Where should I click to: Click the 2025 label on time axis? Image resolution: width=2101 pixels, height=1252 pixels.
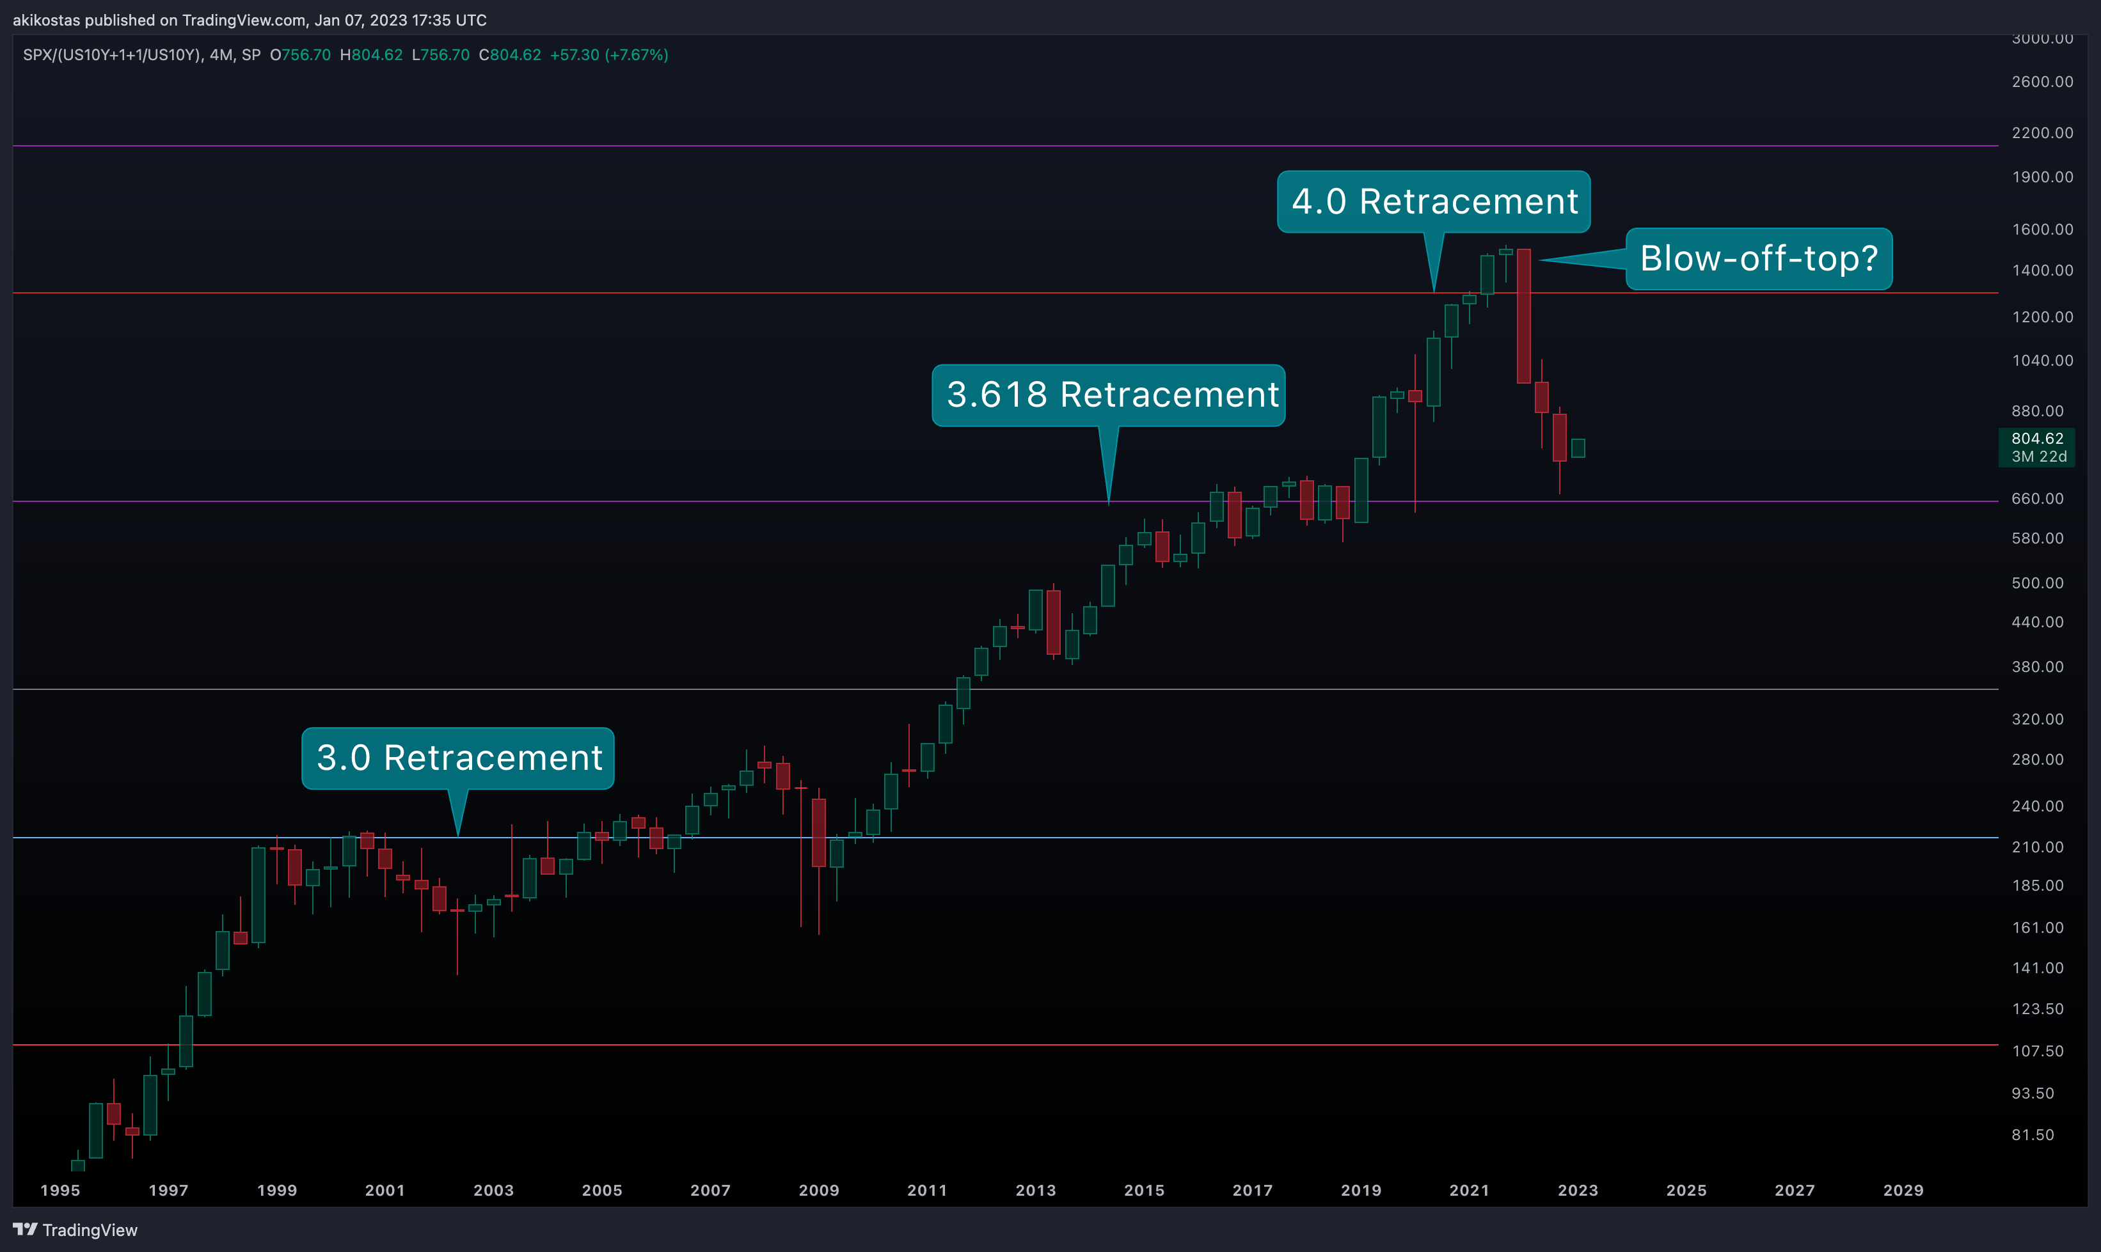tap(1686, 1191)
